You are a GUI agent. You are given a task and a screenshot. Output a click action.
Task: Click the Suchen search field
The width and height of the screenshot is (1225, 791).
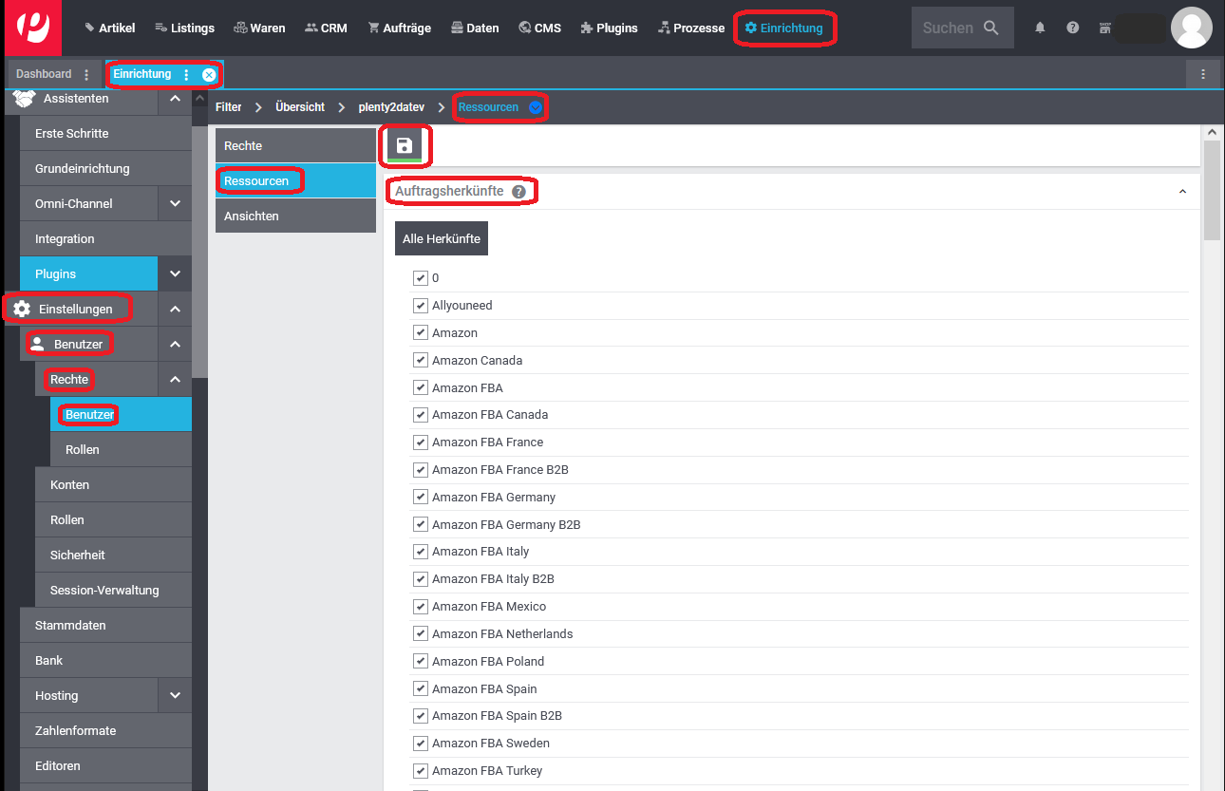point(950,28)
